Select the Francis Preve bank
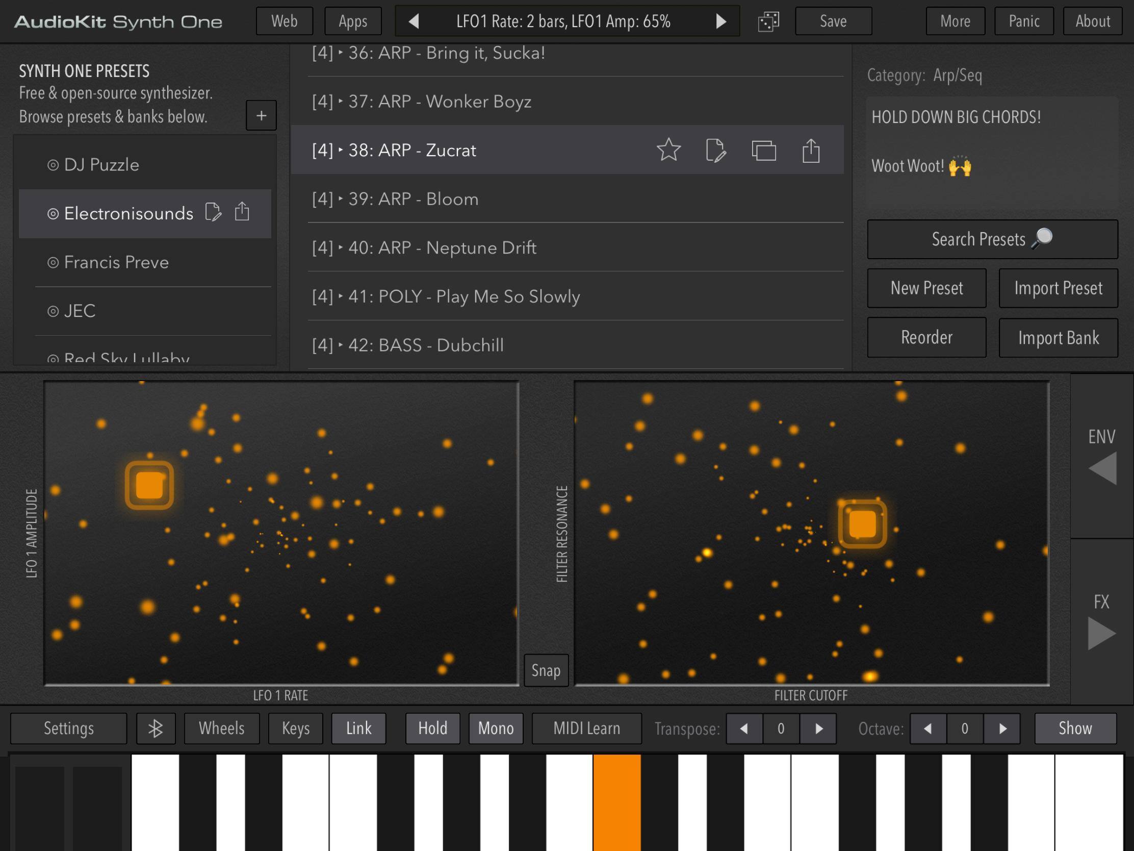The image size is (1134, 851). [x=116, y=263]
